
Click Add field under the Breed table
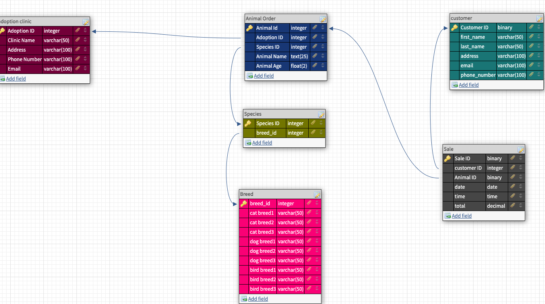(258, 299)
